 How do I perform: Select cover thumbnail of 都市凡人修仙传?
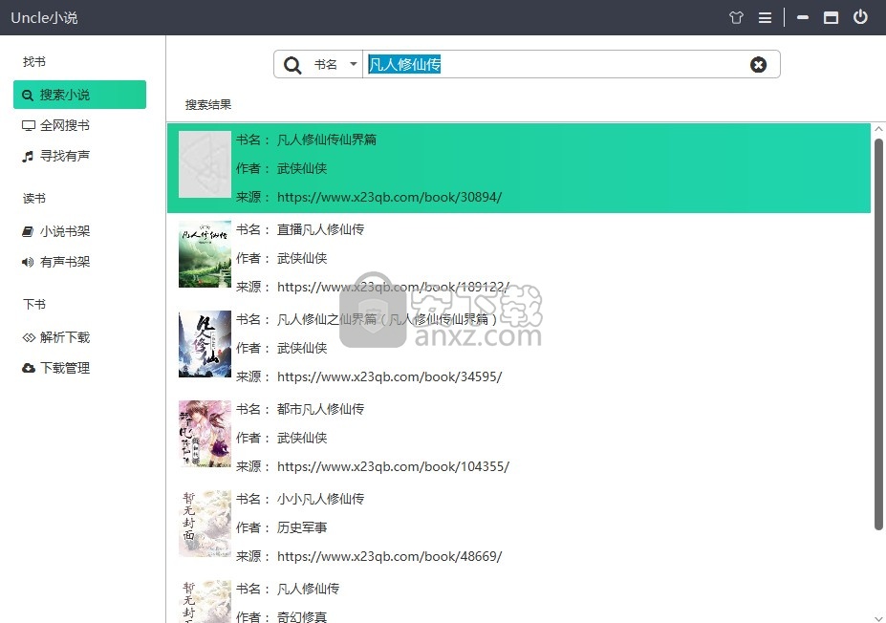point(205,434)
